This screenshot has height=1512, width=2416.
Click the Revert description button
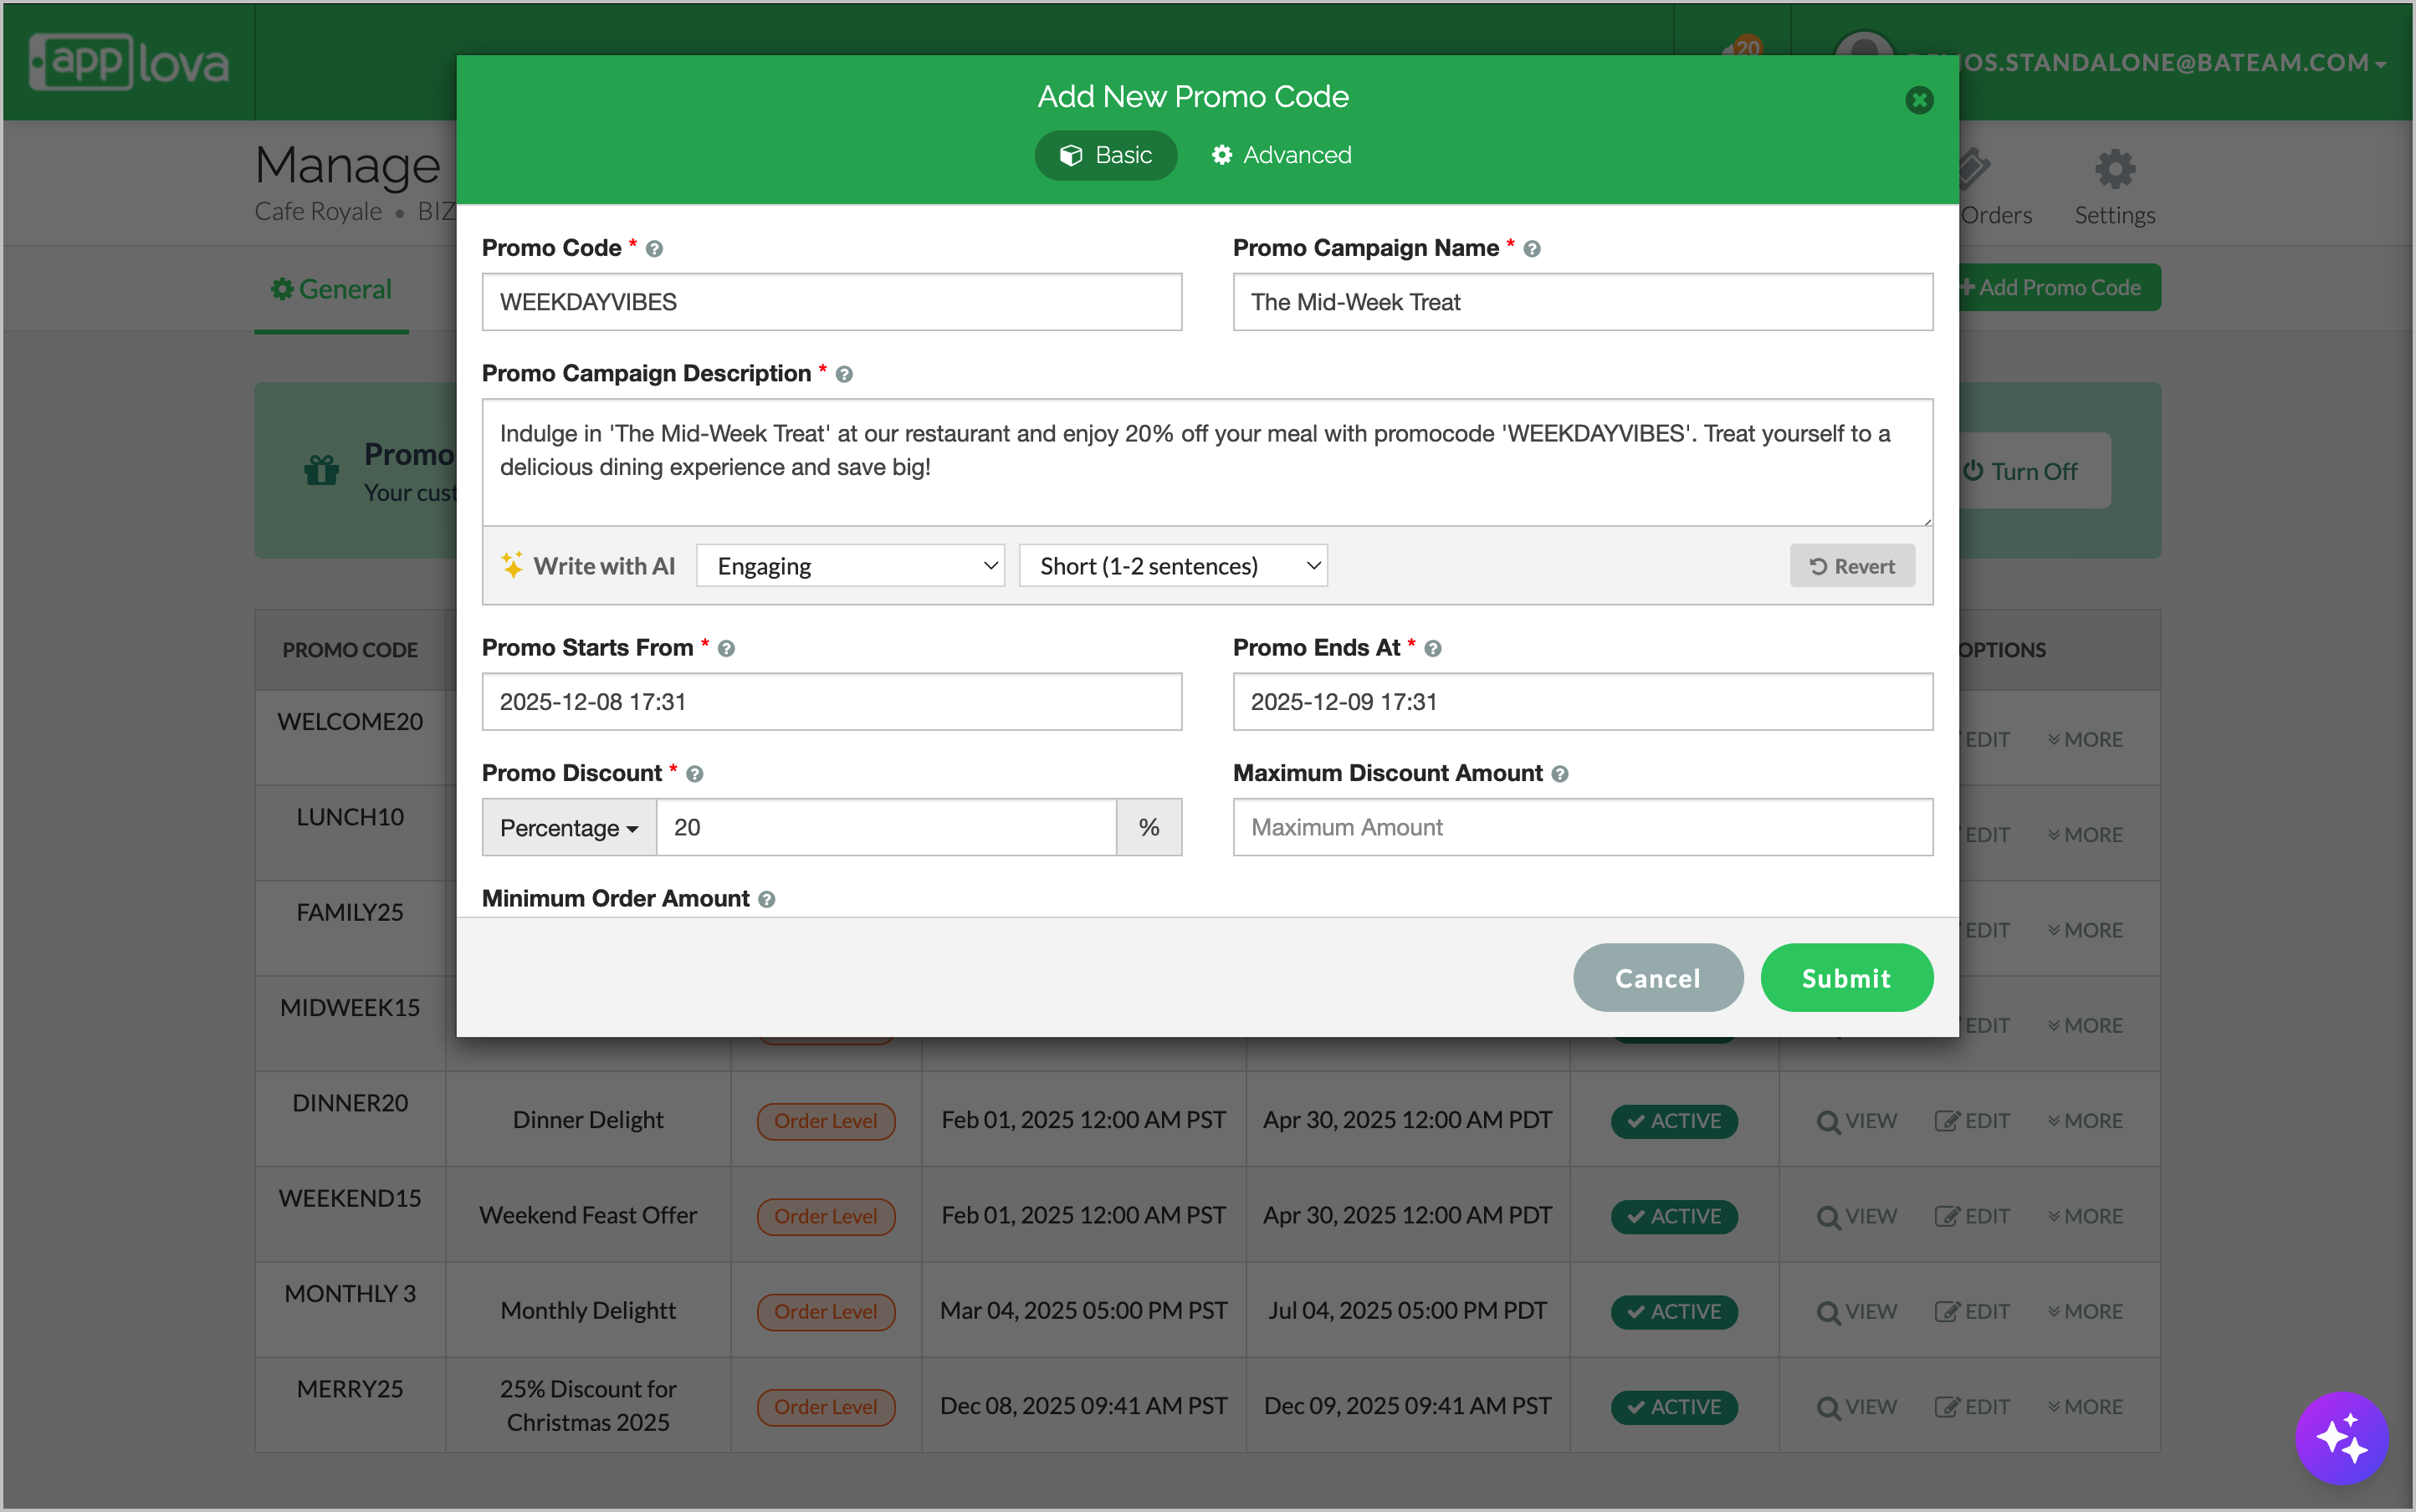[x=1852, y=566]
